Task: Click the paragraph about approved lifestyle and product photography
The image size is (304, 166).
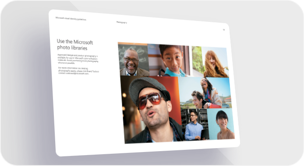Action: (78, 59)
